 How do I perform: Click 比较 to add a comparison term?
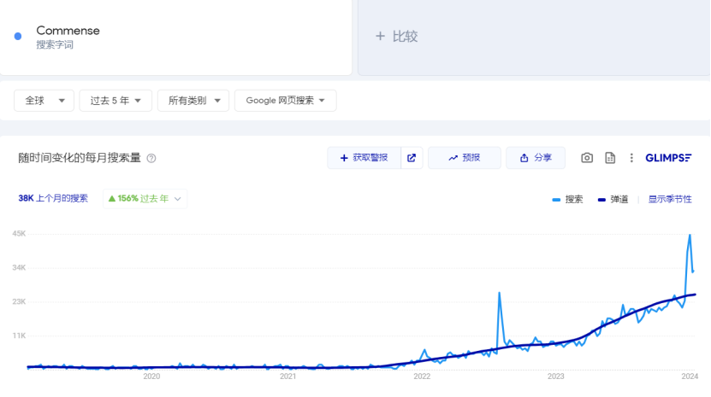[397, 37]
